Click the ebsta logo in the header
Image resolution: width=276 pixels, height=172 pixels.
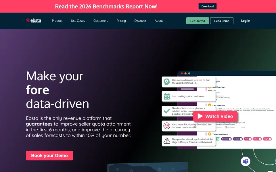[x=34, y=21]
